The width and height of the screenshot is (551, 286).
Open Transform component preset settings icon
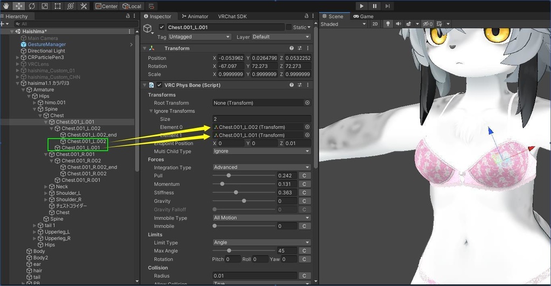[x=300, y=48]
